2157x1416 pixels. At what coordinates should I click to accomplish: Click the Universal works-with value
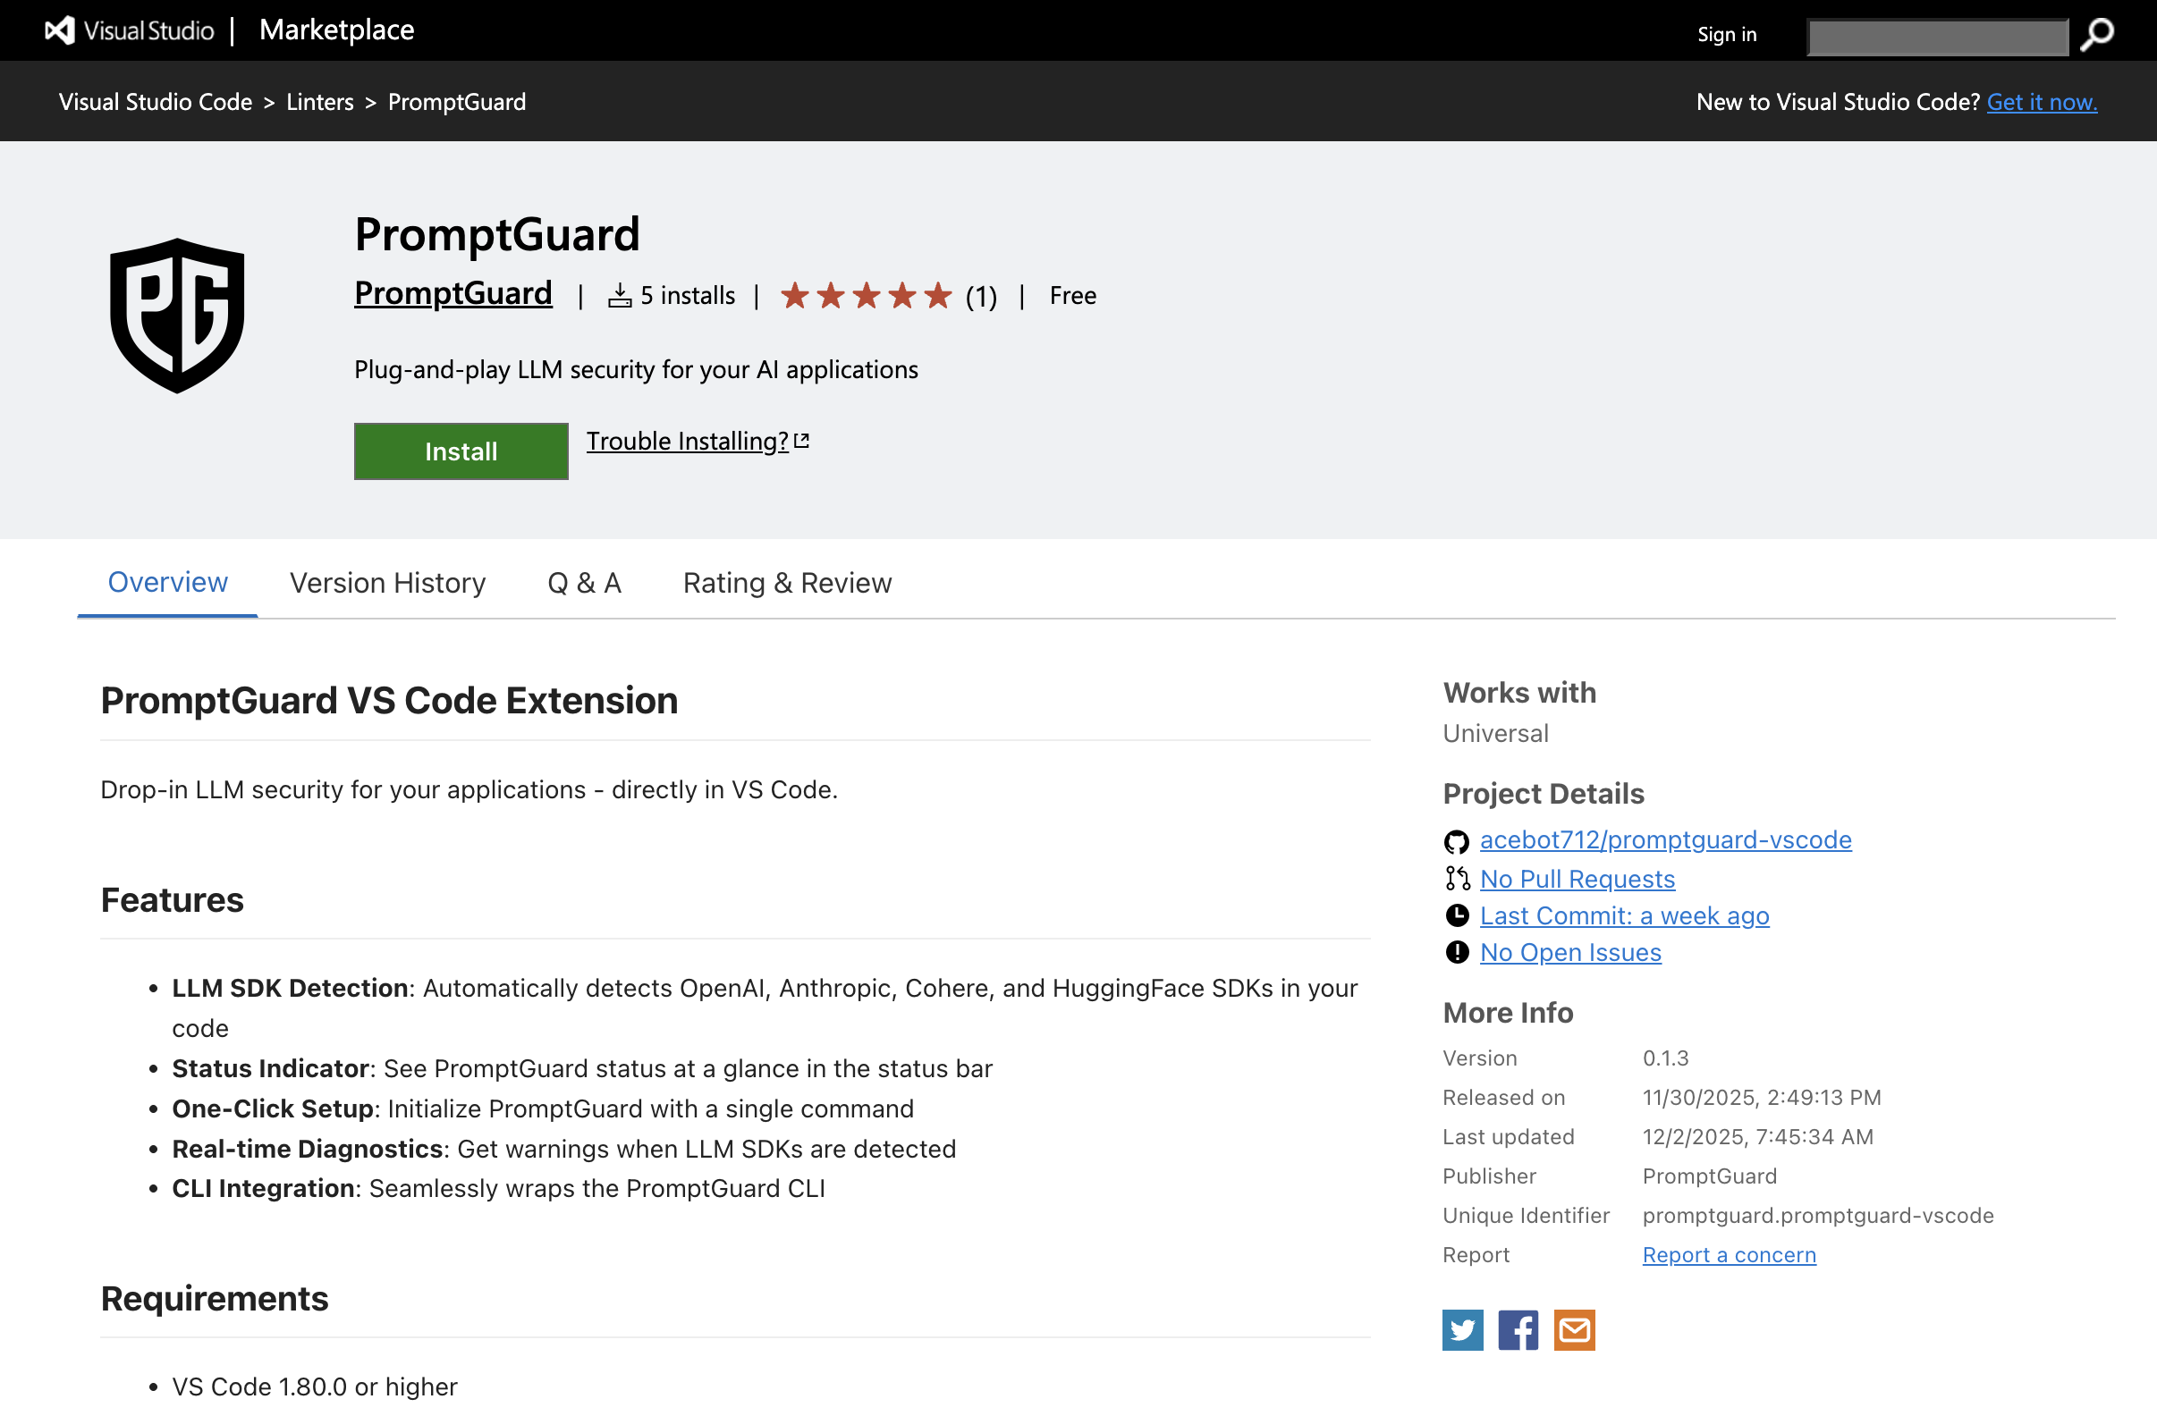(x=1495, y=733)
